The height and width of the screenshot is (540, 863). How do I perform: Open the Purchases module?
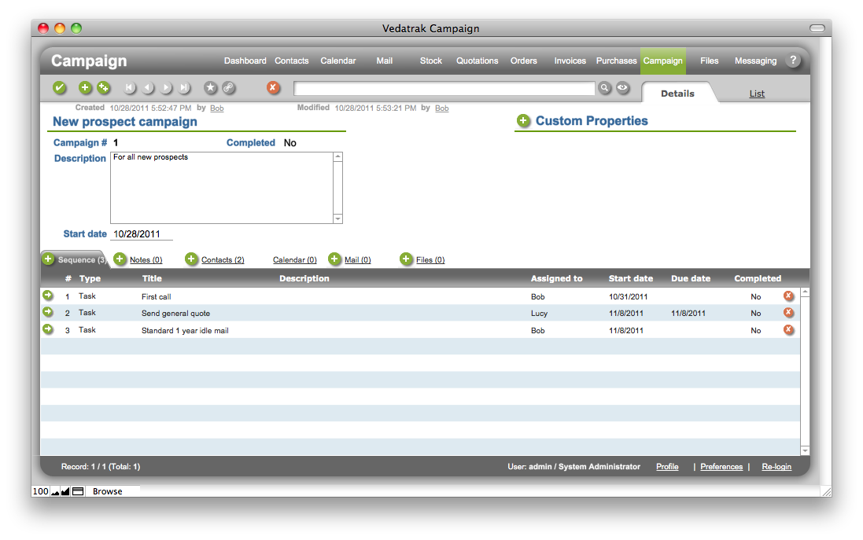617,61
